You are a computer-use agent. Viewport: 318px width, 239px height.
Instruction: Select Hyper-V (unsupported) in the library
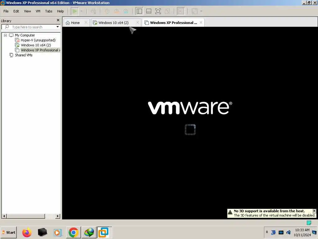point(38,40)
